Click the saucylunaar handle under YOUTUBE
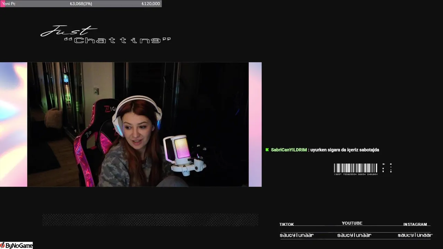The image size is (443, 249). (x=354, y=235)
